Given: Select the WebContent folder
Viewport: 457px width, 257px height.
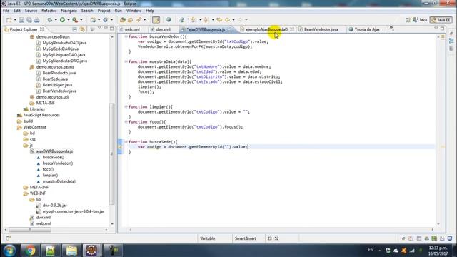Looking at the screenshot, I should (35, 127).
